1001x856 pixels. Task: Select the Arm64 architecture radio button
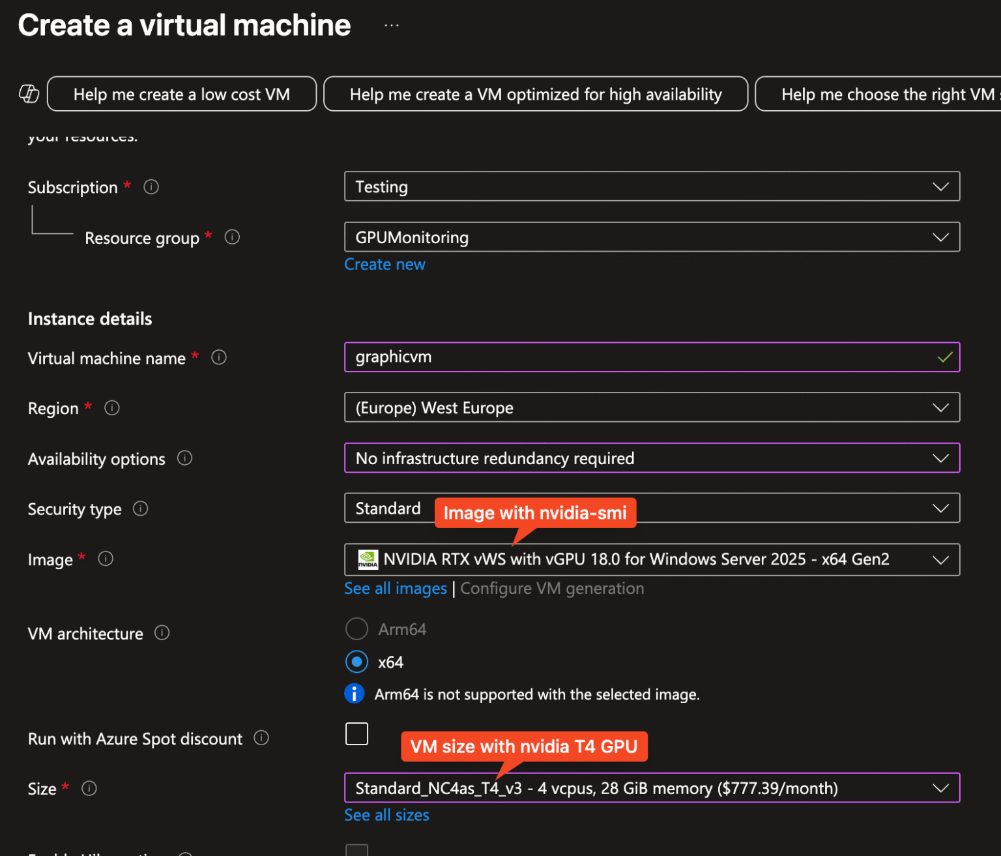[x=356, y=628]
